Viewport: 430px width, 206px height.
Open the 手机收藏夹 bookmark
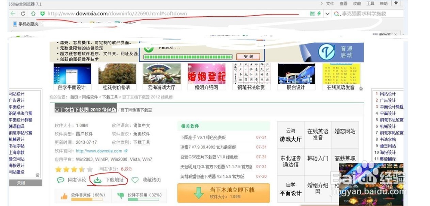click(26, 24)
